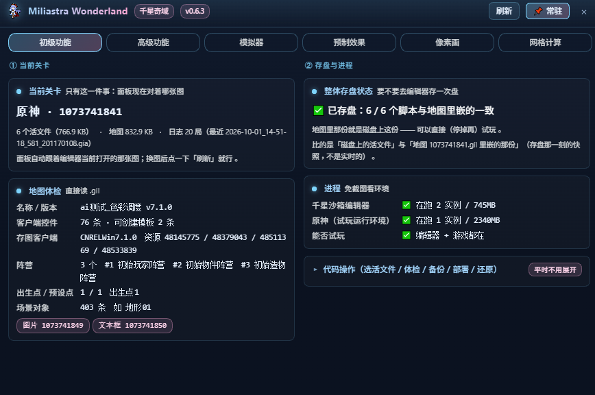Click the 原神 · 1073741841 level title

point(69,112)
